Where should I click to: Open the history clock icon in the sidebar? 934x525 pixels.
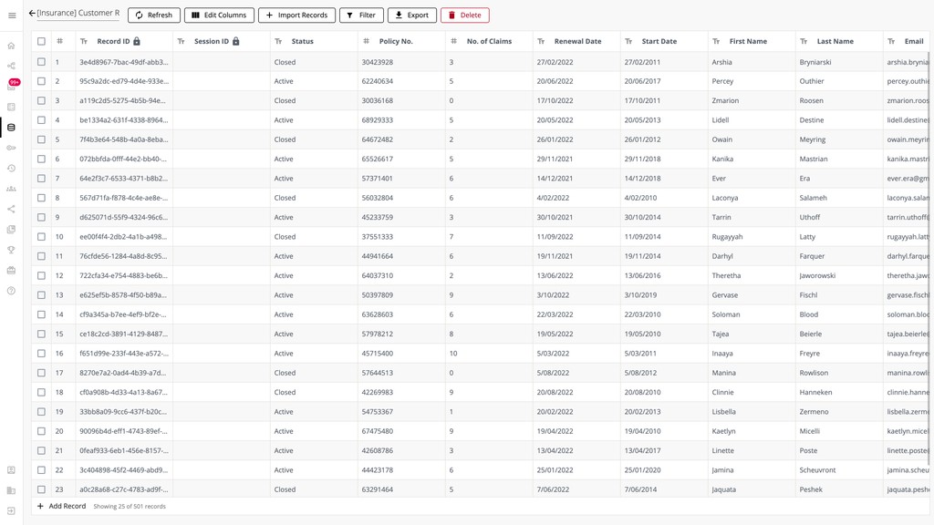(11, 169)
